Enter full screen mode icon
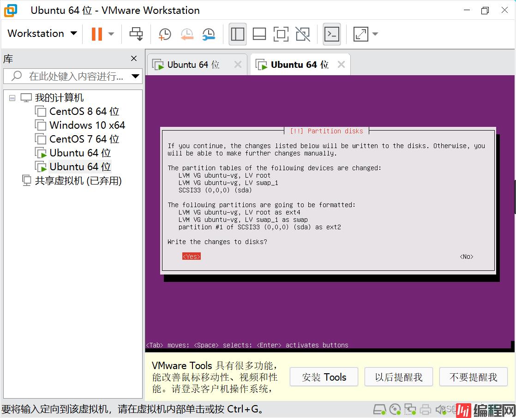The image size is (516, 418). pyautogui.click(x=281, y=34)
